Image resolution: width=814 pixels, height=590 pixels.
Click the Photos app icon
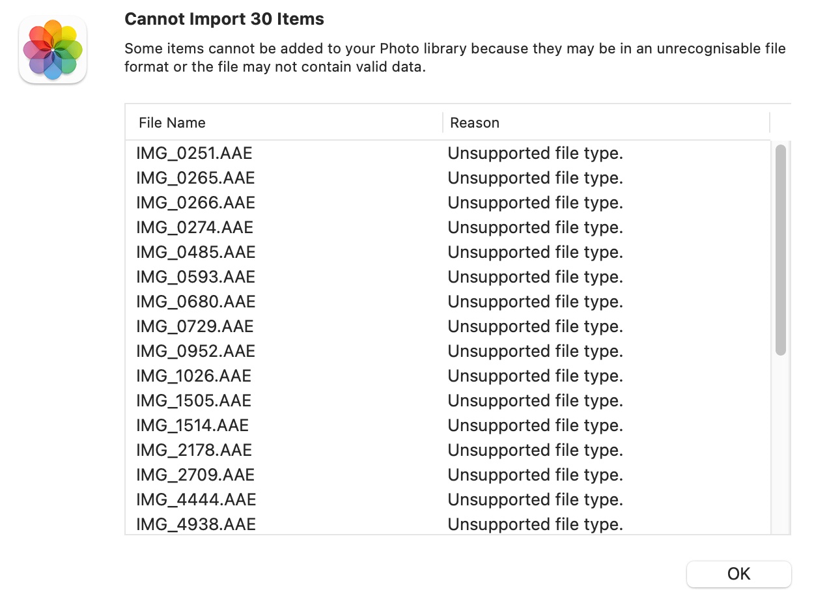(53, 51)
